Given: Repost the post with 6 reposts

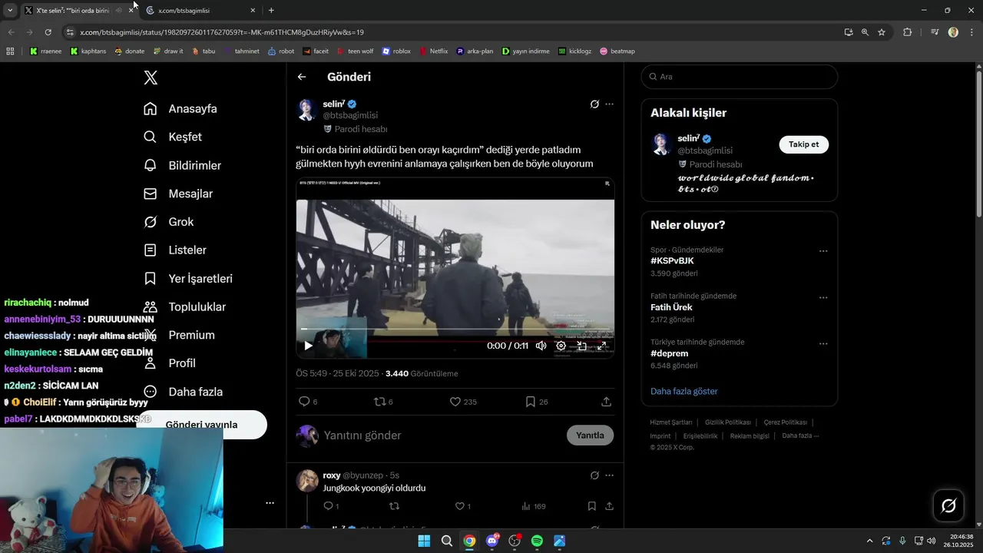Looking at the screenshot, I should coord(383,402).
